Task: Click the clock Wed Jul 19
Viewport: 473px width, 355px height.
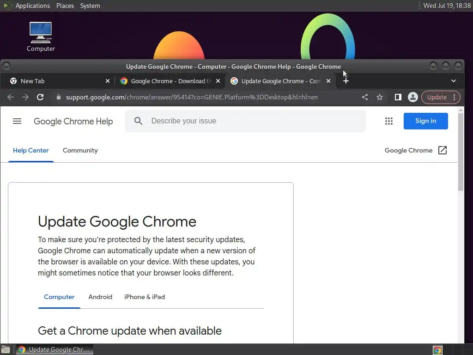Action: pyautogui.click(x=447, y=6)
